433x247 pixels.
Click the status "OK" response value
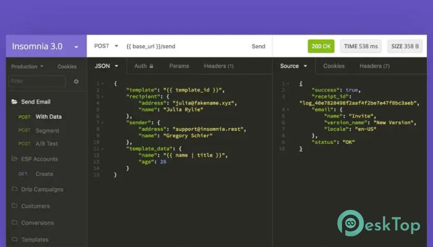pos(348,142)
